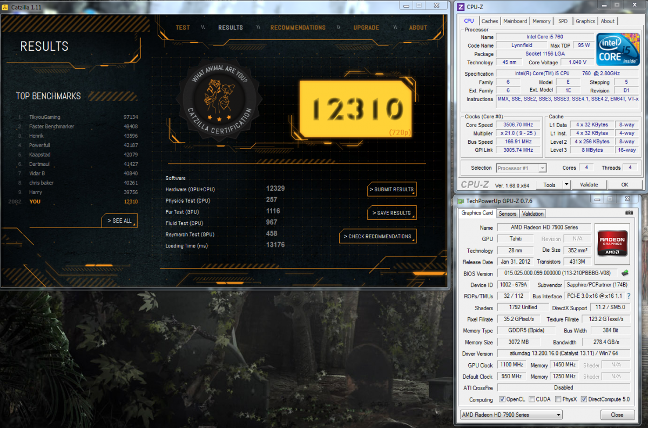Switch to the Sensors tab in GPU-Z
The height and width of the screenshot is (428, 648).
coord(508,213)
